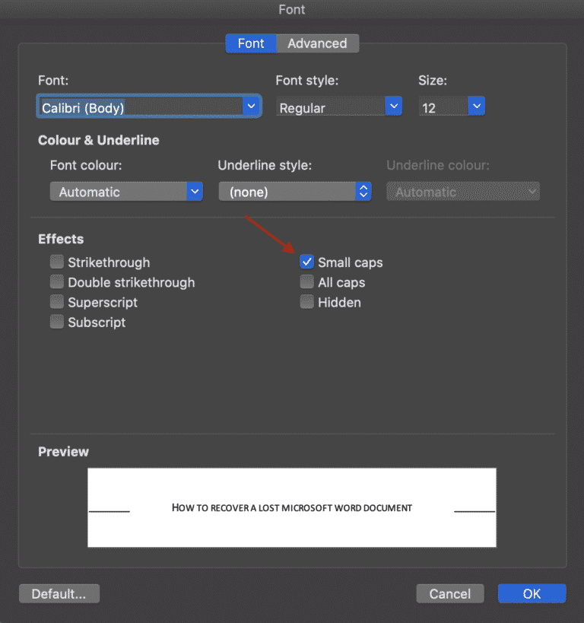584x623 pixels.
Task: Check the Superscript checkbox
Action: 56,302
